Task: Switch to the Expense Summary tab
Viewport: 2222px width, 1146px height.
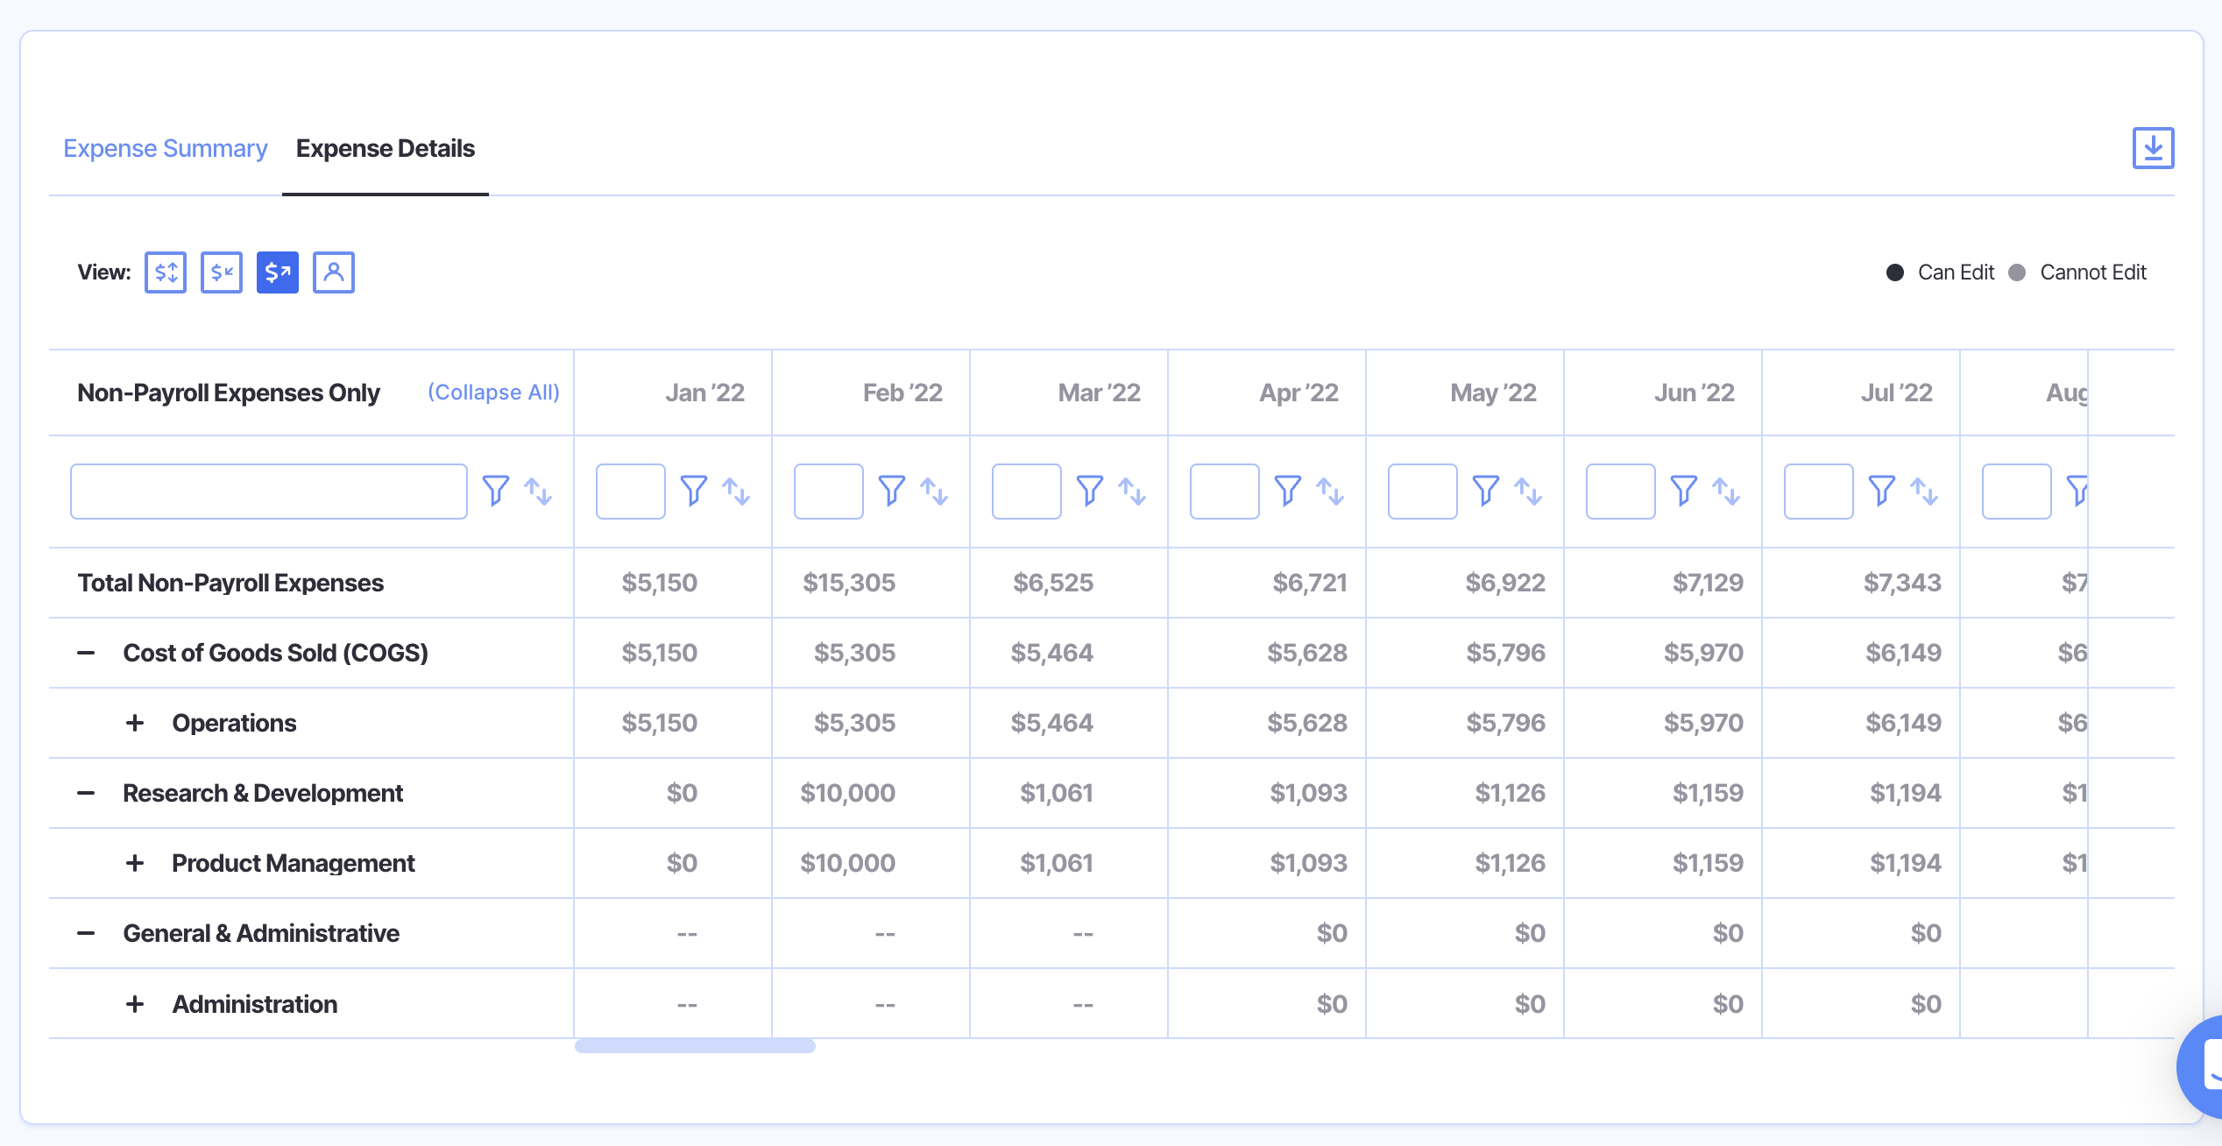Action: tap(166, 148)
